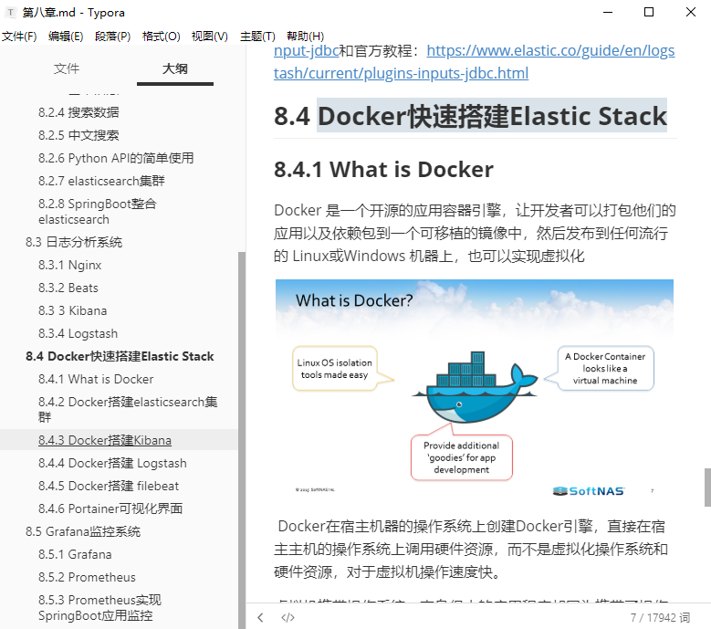
Task: Navigate to 8.3.4 Logstash heading
Action: point(78,333)
